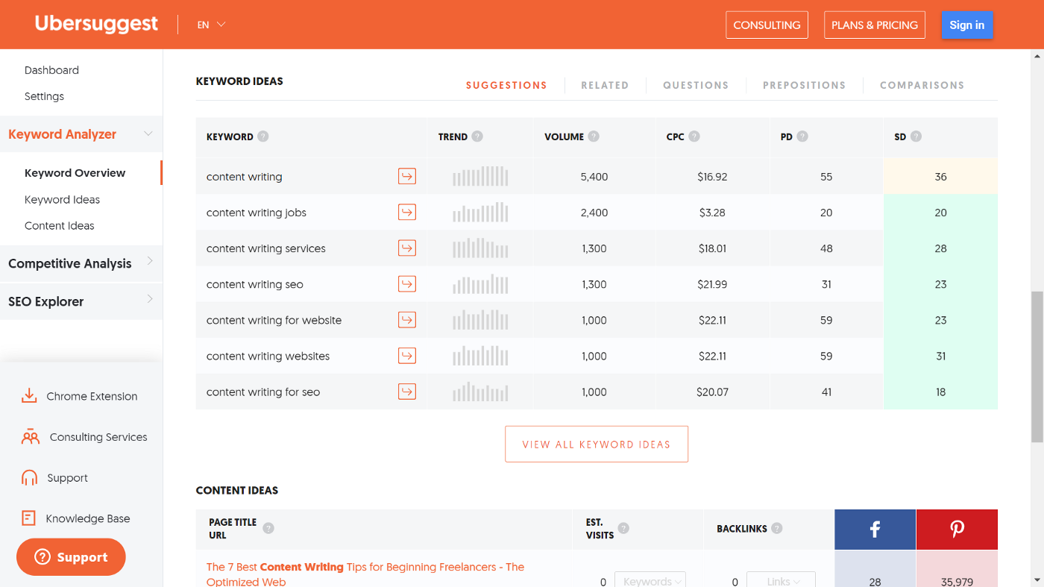Open Settings in the sidebar

[x=44, y=96]
